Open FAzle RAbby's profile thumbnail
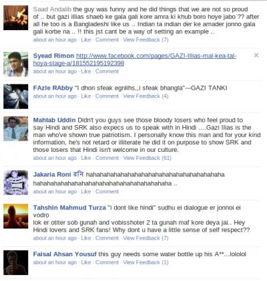 [x=16, y=96]
